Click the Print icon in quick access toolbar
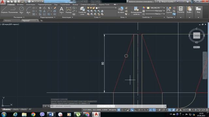Viewport: 209px width, 117px height. click(29, 2)
